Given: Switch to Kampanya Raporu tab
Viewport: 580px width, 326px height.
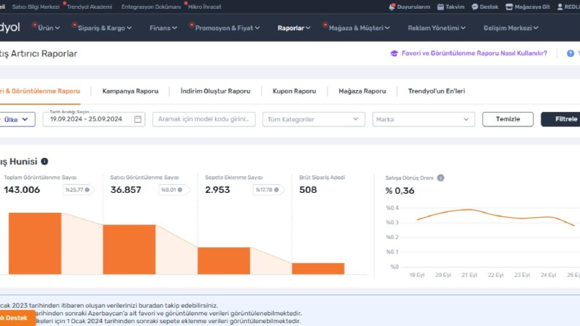Looking at the screenshot, I should pyautogui.click(x=130, y=91).
